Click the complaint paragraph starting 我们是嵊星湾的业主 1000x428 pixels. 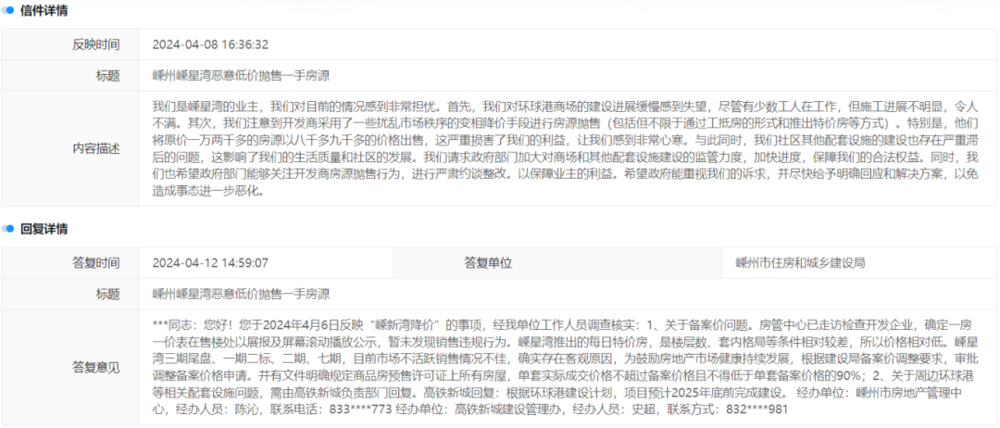(565, 148)
